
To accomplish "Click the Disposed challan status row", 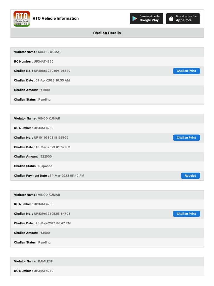I will 107,166.
